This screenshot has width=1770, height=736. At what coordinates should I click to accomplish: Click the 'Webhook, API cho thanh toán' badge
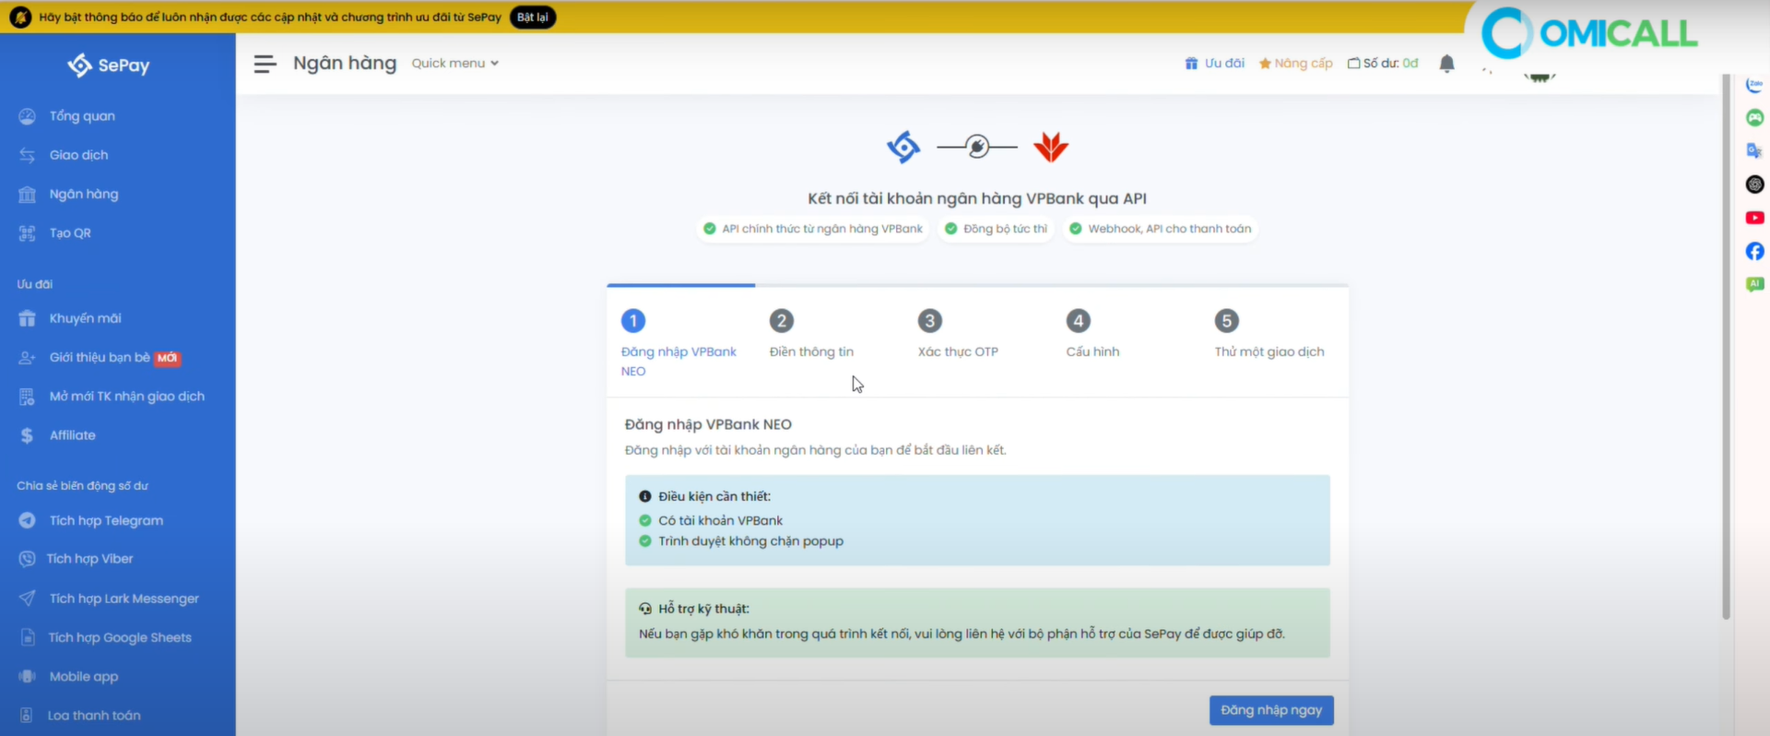(1161, 229)
